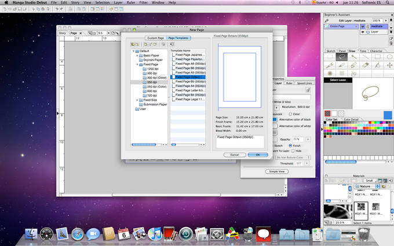Select the Eraser tool
Image resolution: width=394 pixels, height=246 pixels.
tap(366, 65)
